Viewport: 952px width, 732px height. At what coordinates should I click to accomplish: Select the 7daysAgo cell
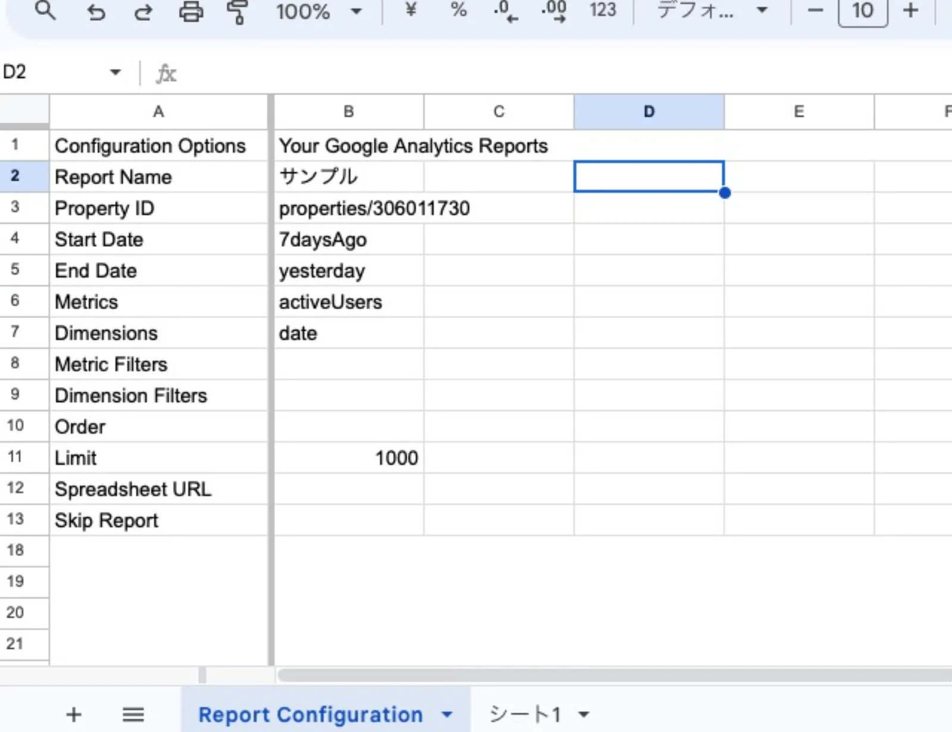349,239
